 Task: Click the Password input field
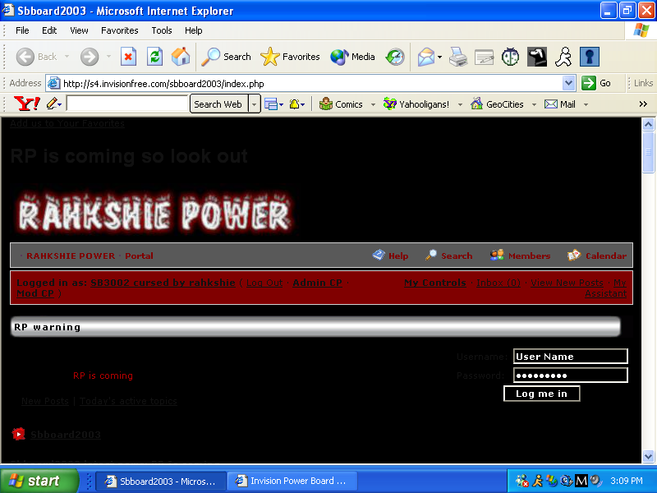pos(570,376)
